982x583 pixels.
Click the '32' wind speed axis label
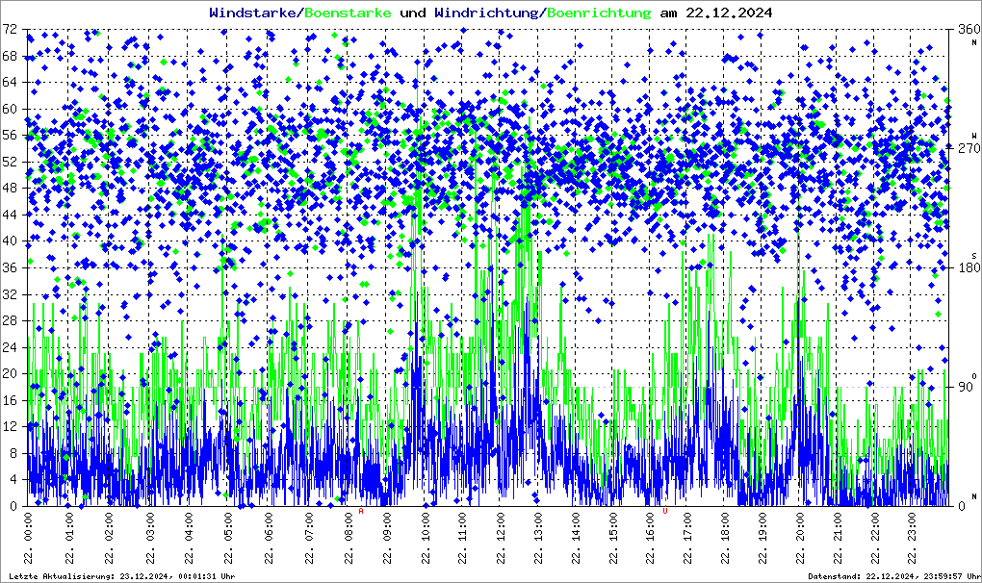(10, 294)
